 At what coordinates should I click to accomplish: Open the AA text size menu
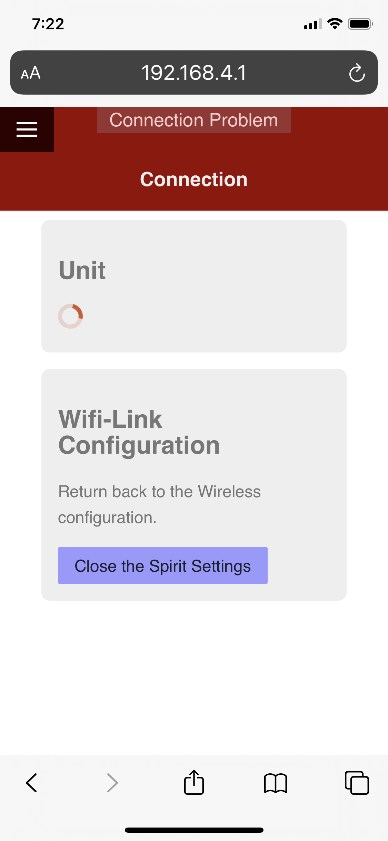(31, 73)
